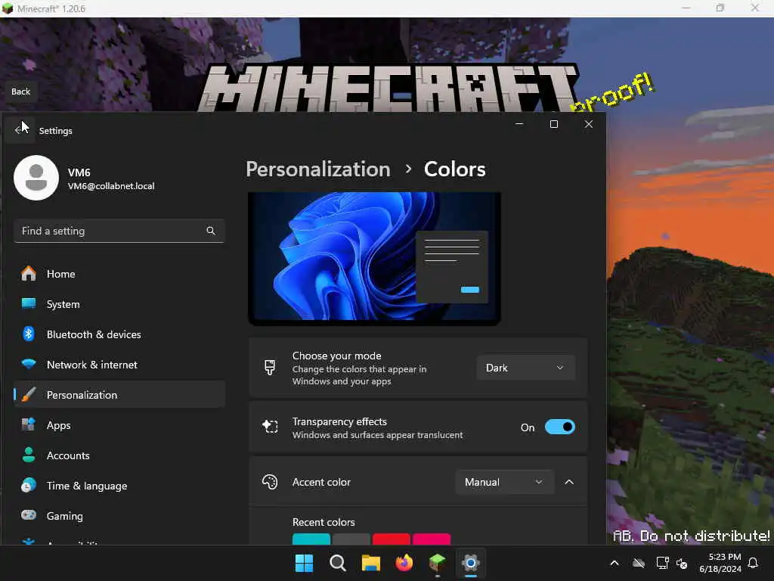Collapse the Accent color section chevron
Viewport: 774px width, 581px height.
(x=569, y=482)
